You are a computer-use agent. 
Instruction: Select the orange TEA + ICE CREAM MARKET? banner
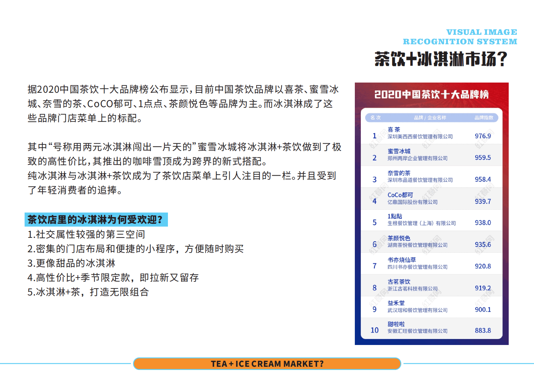click(267, 364)
